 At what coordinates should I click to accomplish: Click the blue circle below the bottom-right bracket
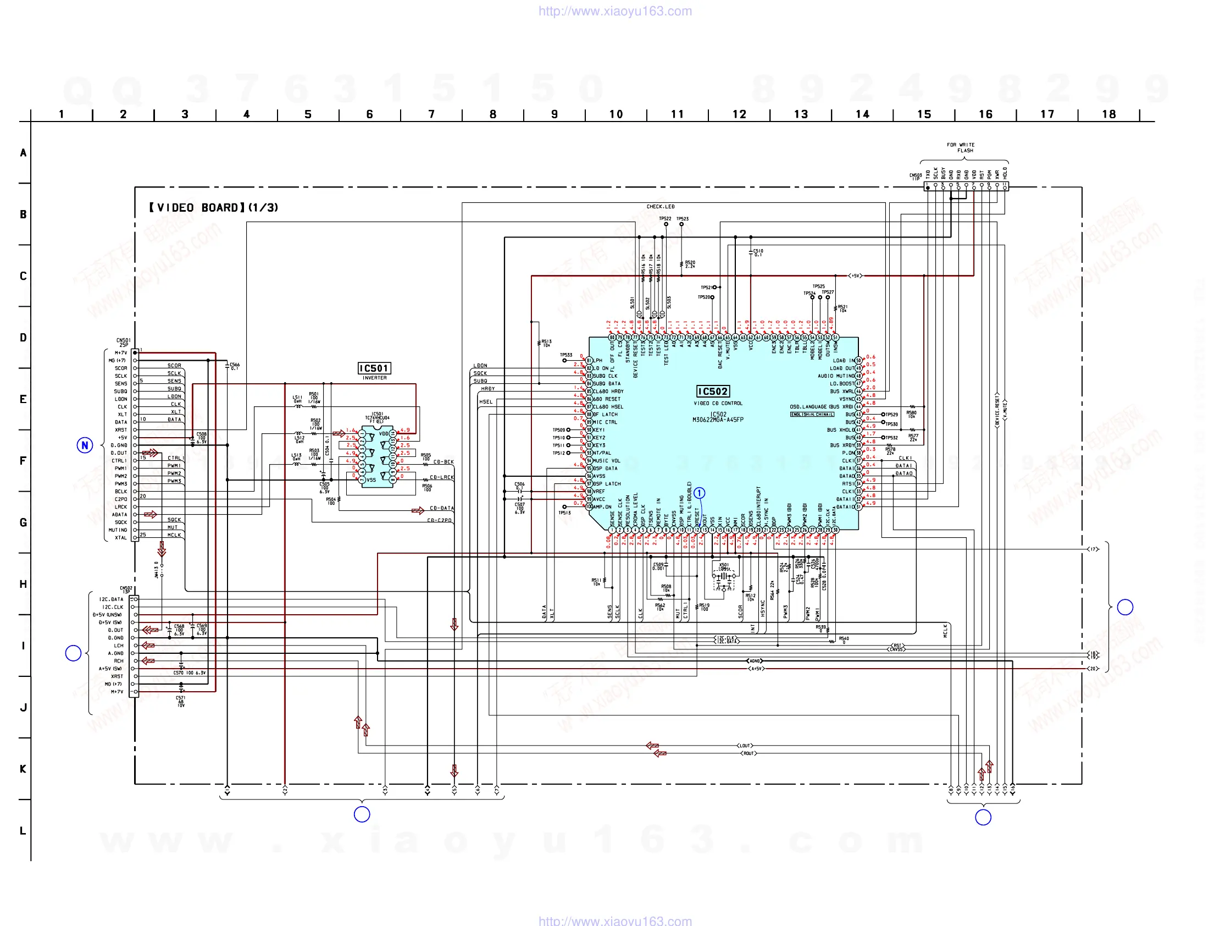[983, 817]
